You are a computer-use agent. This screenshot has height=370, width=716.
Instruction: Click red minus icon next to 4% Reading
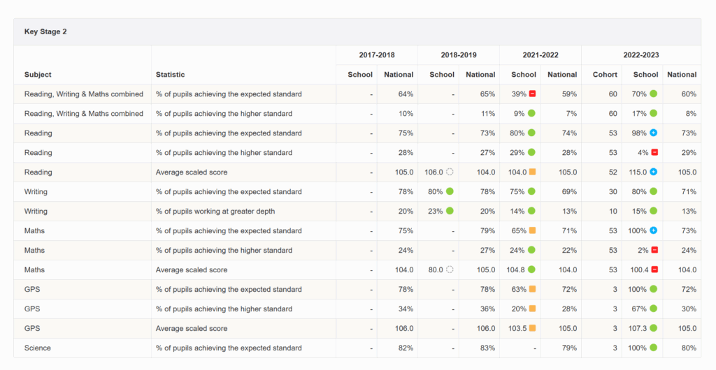[653, 153]
